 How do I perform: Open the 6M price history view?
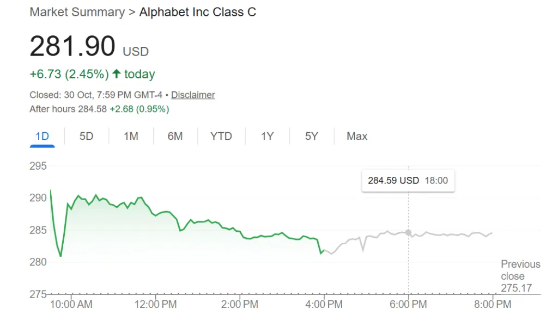175,136
